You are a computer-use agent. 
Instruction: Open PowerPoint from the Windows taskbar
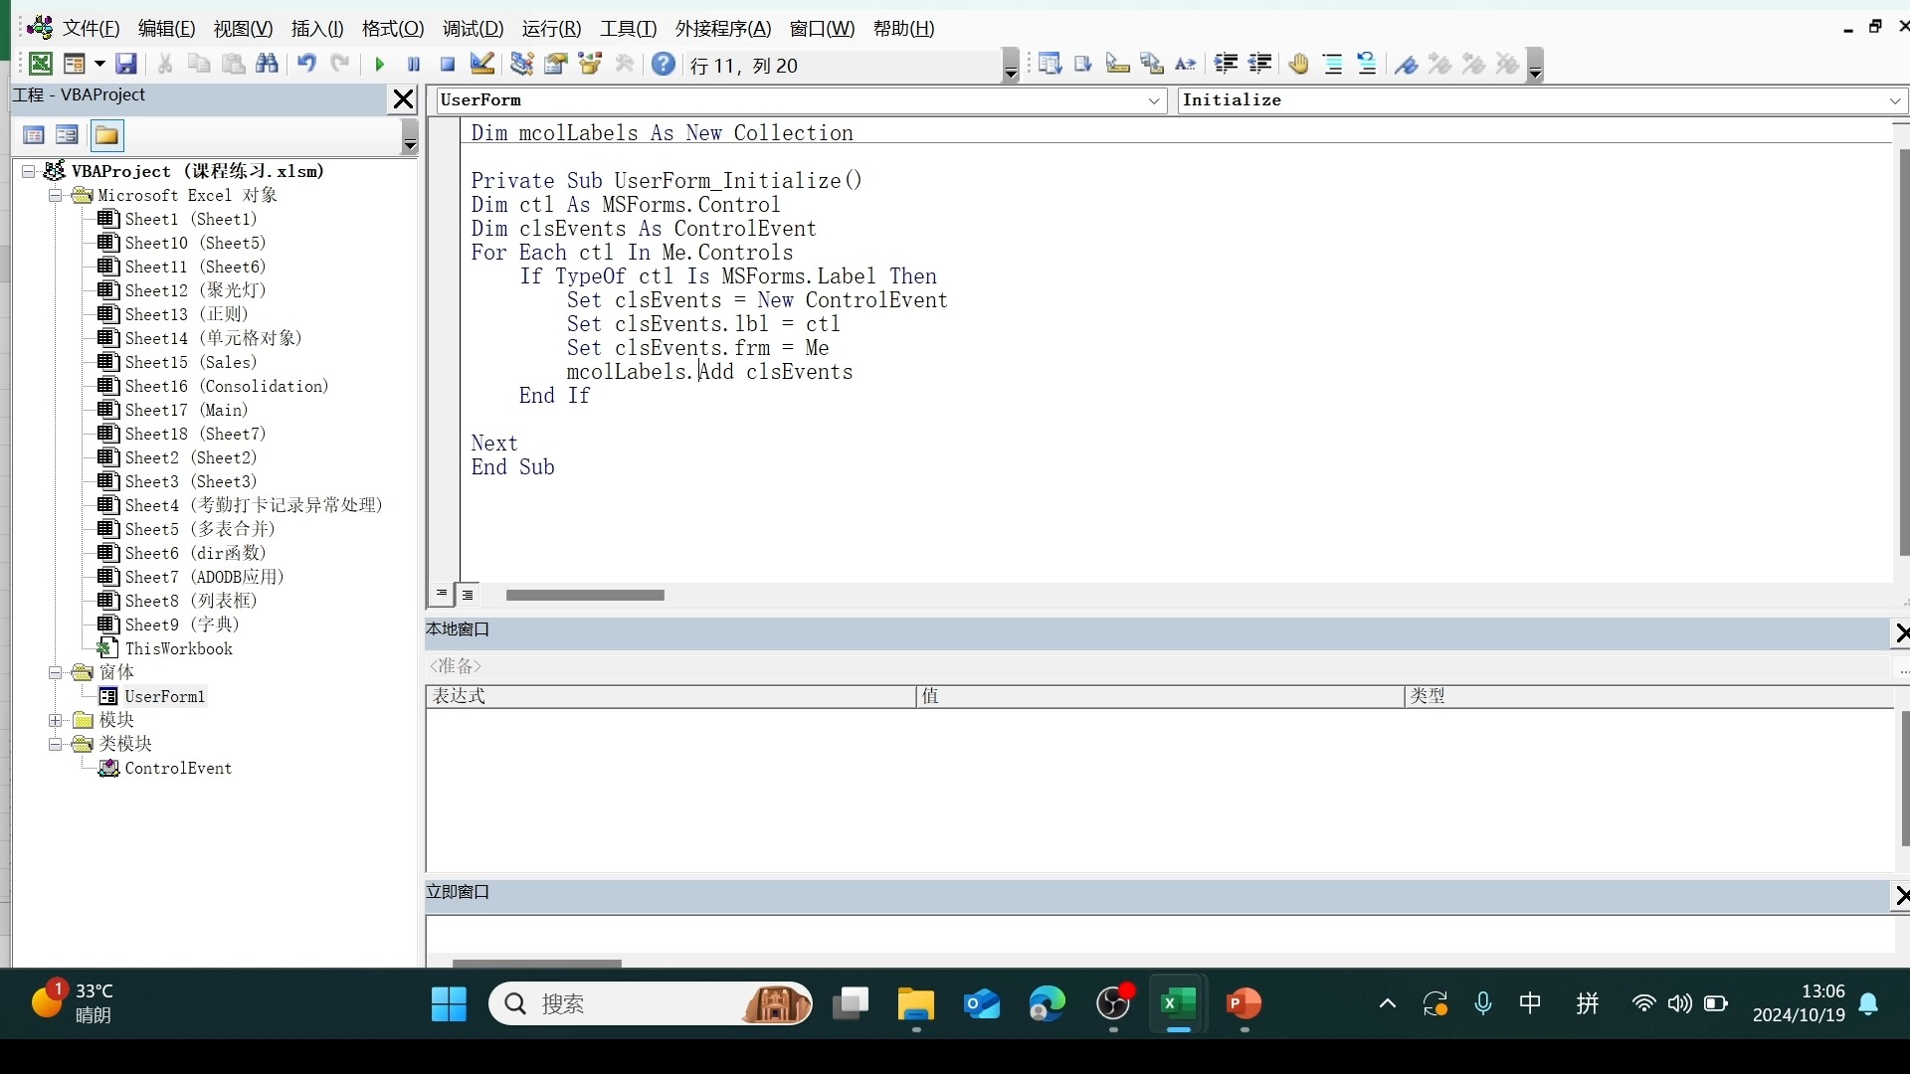[x=1243, y=1004]
